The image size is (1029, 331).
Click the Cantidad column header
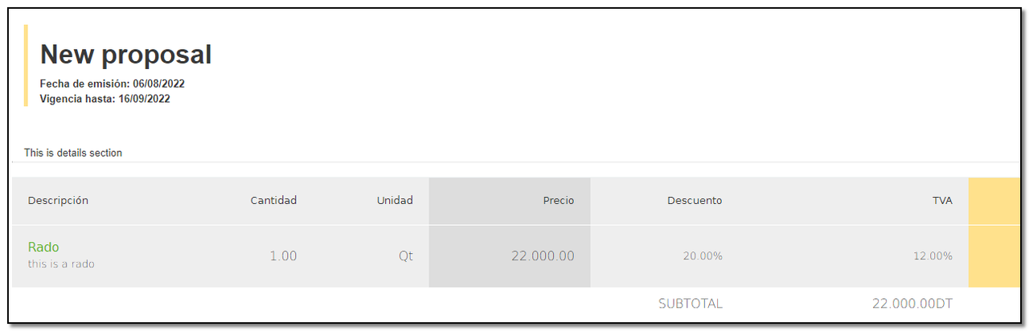[273, 201]
